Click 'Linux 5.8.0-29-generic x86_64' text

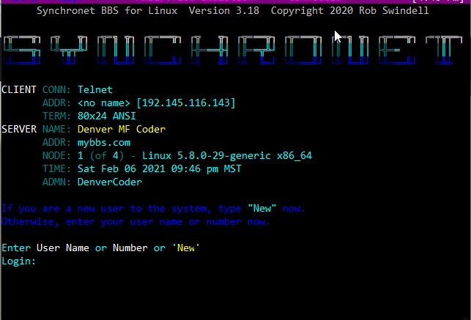[227, 155]
